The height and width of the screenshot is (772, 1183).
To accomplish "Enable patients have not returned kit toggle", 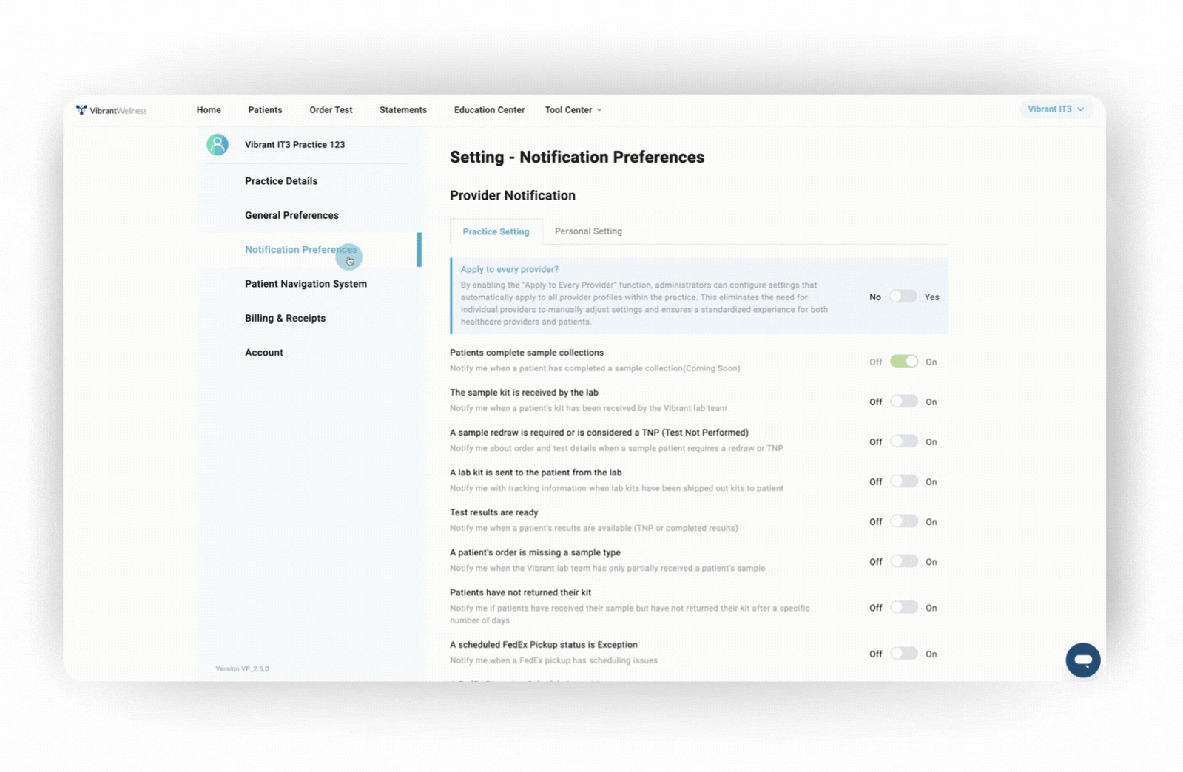I will 903,607.
